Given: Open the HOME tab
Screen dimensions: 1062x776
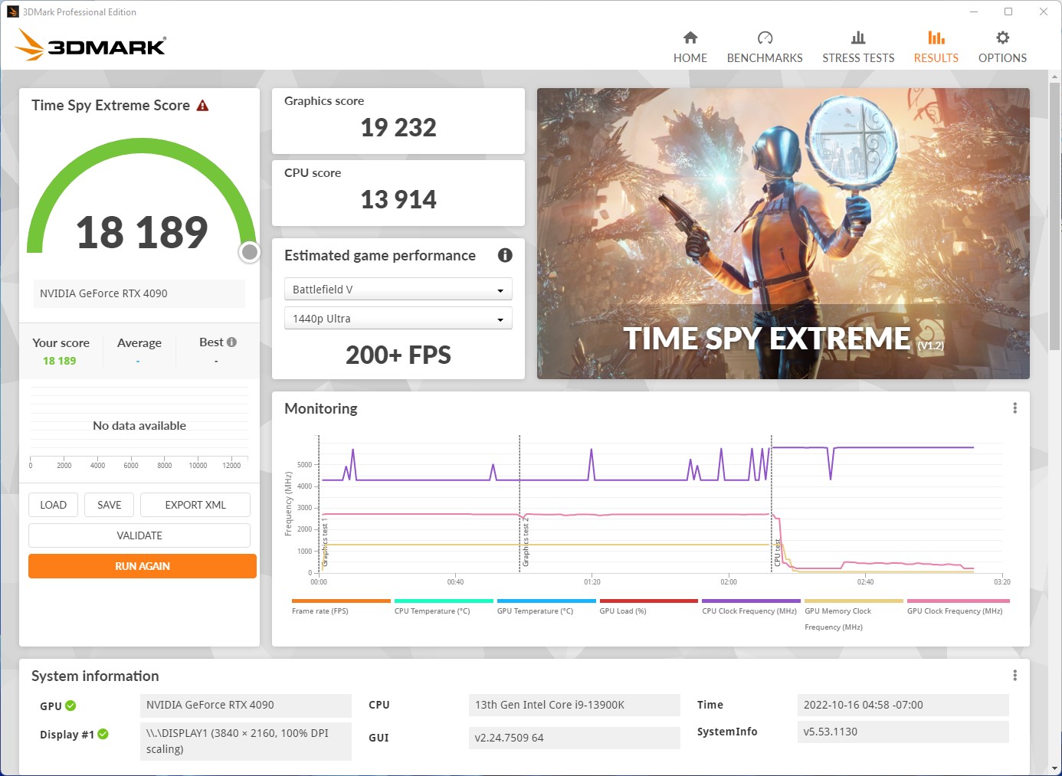Looking at the screenshot, I should [690, 47].
